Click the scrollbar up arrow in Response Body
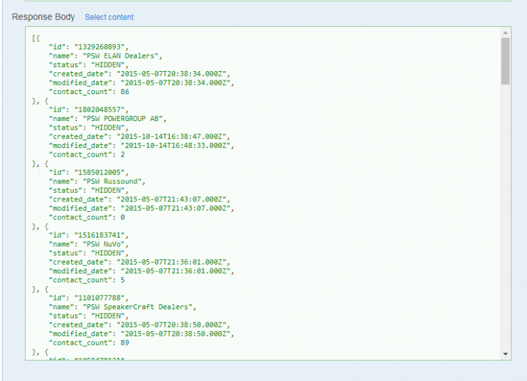Screen dimensions: 527x381 [505, 32]
